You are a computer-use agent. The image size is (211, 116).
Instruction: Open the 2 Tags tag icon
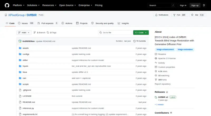[48, 33]
